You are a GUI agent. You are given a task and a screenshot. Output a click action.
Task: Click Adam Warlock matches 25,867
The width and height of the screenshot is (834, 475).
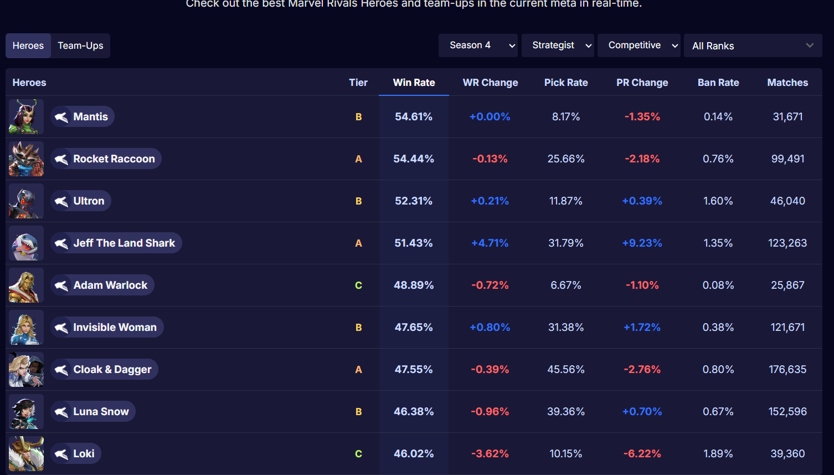tap(787, 285)
